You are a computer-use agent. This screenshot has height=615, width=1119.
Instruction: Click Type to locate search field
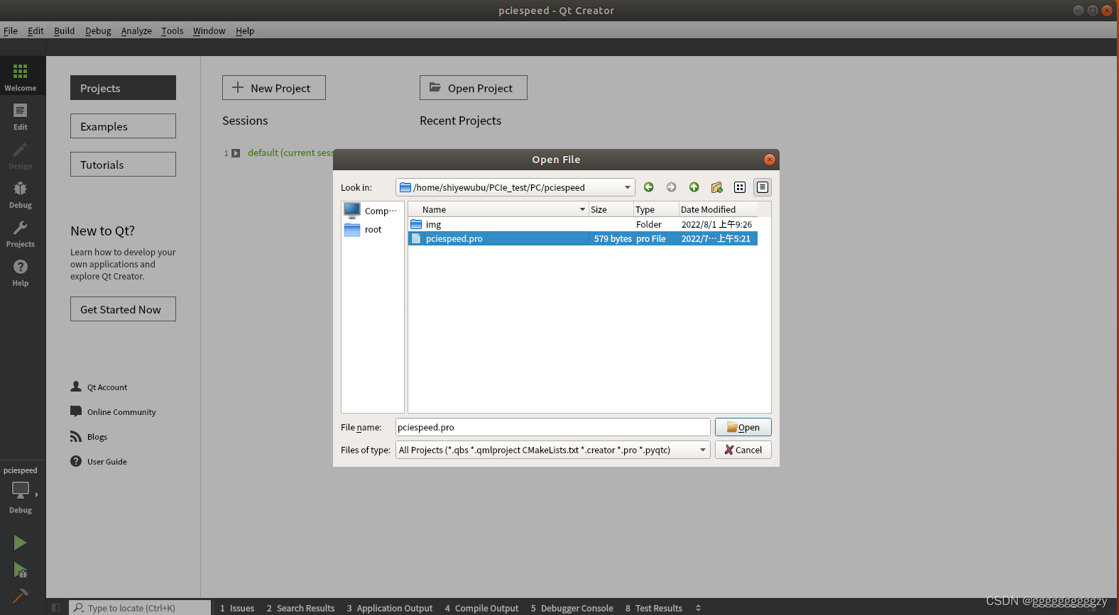tap(140, 608)
